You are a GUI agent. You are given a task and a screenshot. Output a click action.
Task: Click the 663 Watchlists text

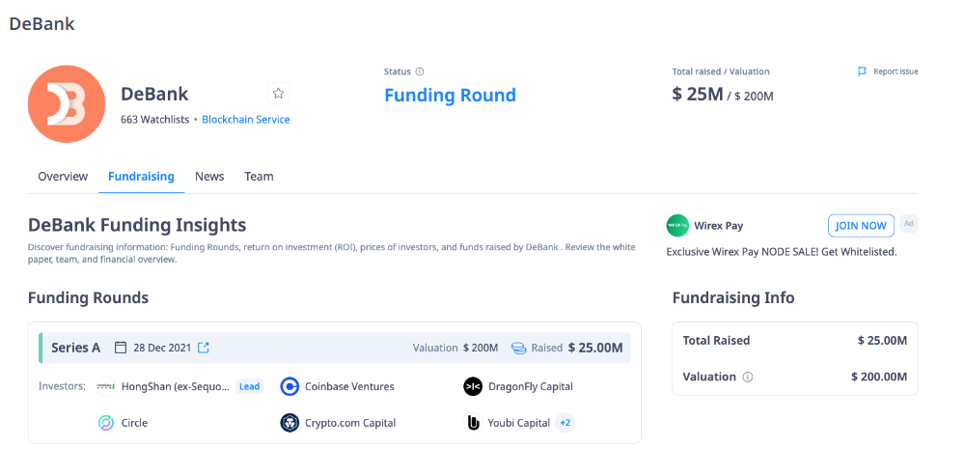coord(154,120)
